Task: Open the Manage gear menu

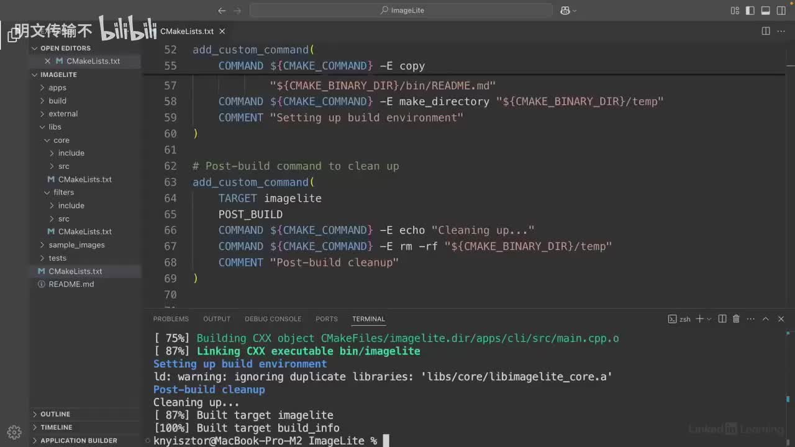Action: click(14, 432)
